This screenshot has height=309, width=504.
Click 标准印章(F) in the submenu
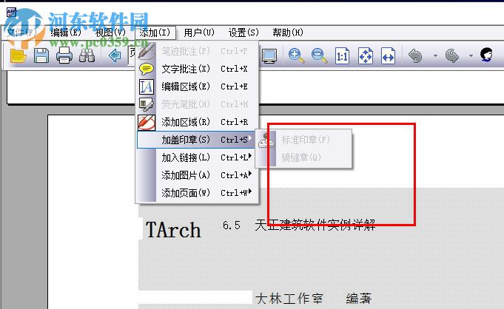303,140
